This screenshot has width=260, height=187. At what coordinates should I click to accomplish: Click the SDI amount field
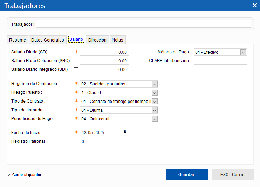tap(104, 70)
